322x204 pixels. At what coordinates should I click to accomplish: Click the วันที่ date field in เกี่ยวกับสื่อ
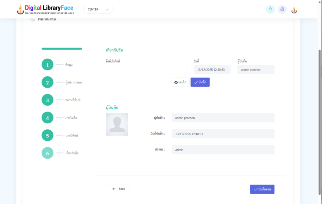click(212, 70)
